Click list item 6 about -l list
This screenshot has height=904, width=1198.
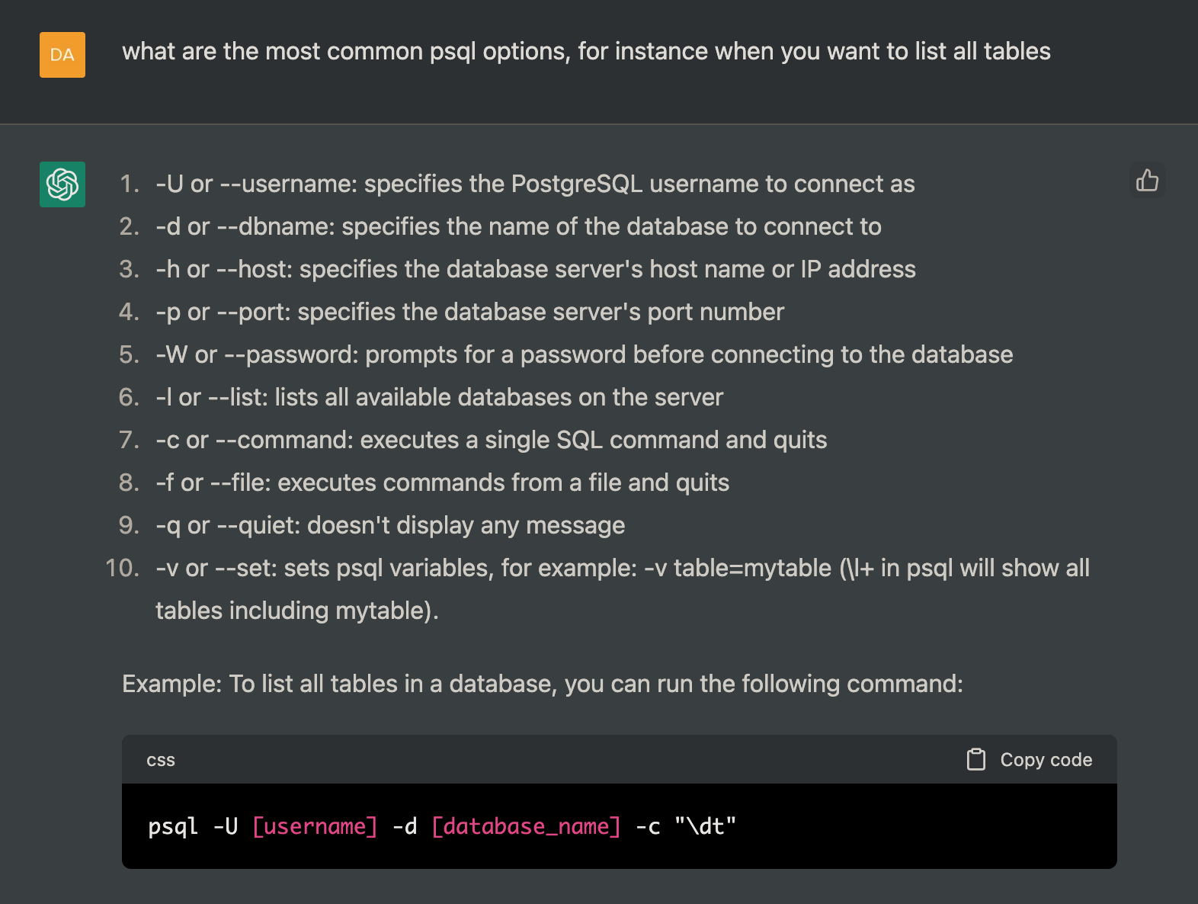coord(439,397)
